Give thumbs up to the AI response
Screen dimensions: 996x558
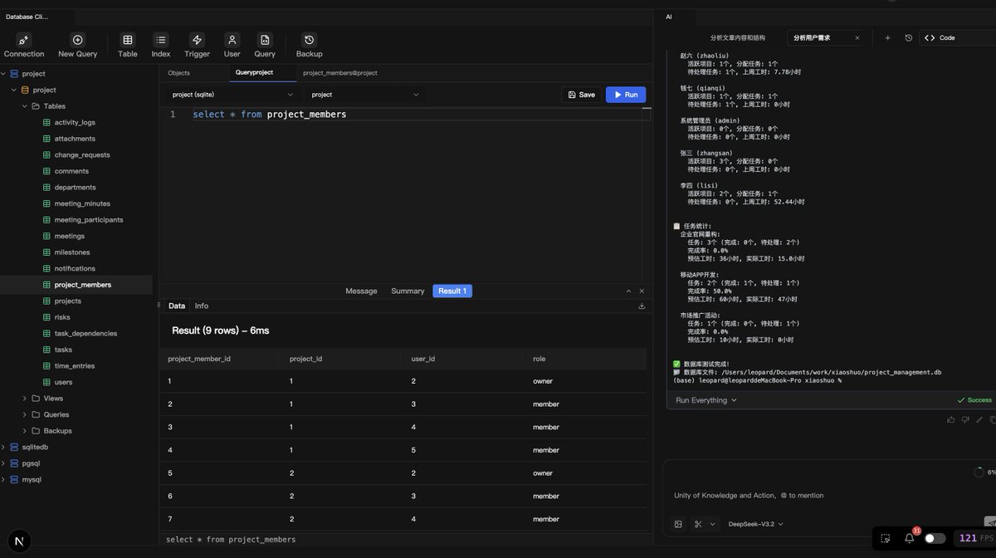click(951, 419)
